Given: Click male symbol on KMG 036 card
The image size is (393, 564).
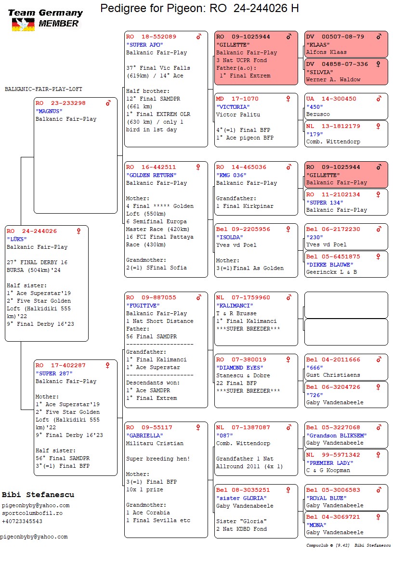Looking at the screenshot, I should (x=288, y=167).
